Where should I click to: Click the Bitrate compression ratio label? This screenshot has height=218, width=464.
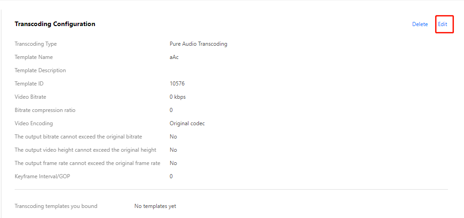(45, 110)
